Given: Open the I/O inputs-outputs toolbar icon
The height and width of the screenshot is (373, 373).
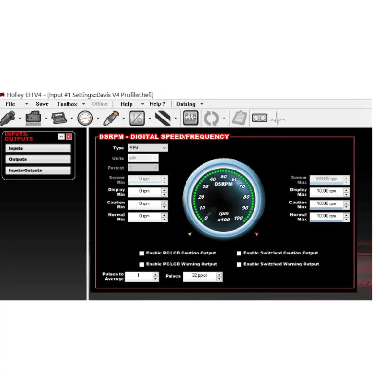Looking at the screenshot, I should pos(137,118).
